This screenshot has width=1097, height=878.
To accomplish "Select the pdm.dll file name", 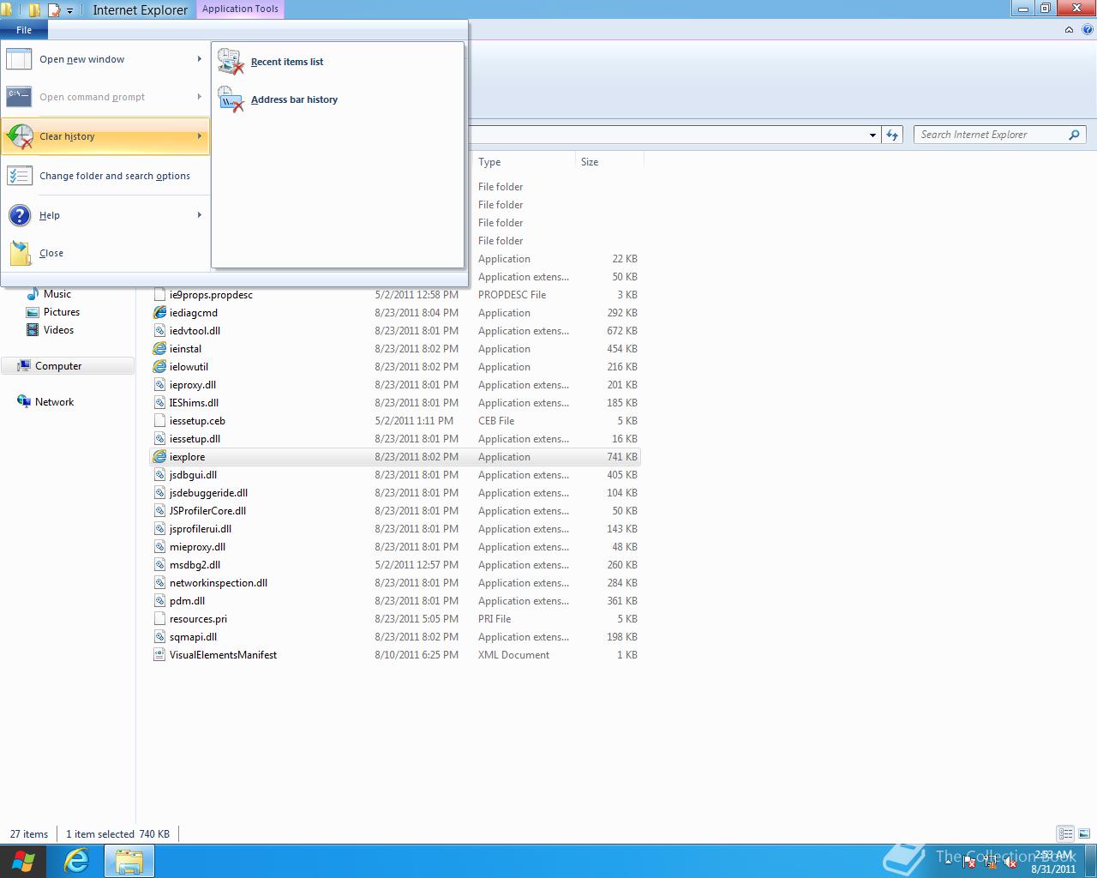I will pyautogui.click(x=187, y=601).
